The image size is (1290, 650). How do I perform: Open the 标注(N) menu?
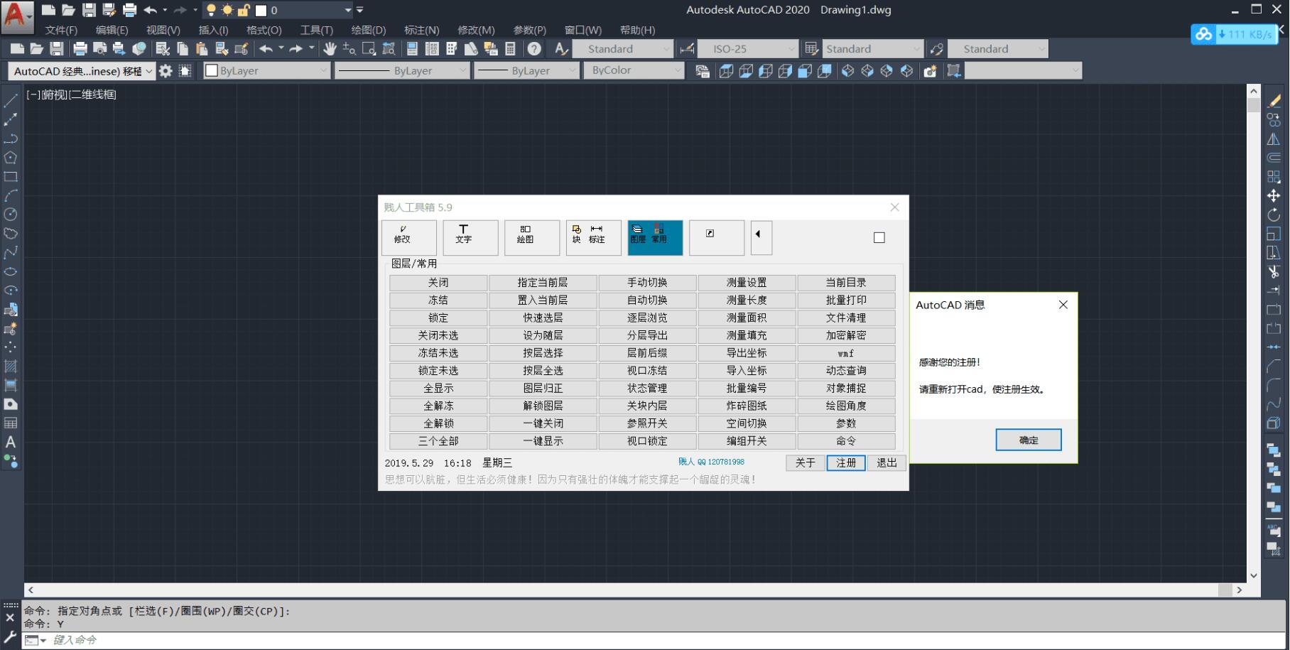point(421,30)
